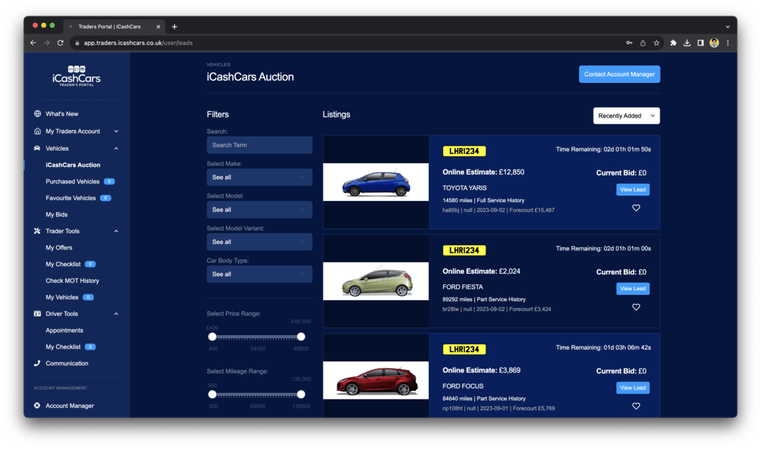761x449 pixels.
Task: Open the browser profile avatar
Action: pyautogui.click(x=714, y=43)
